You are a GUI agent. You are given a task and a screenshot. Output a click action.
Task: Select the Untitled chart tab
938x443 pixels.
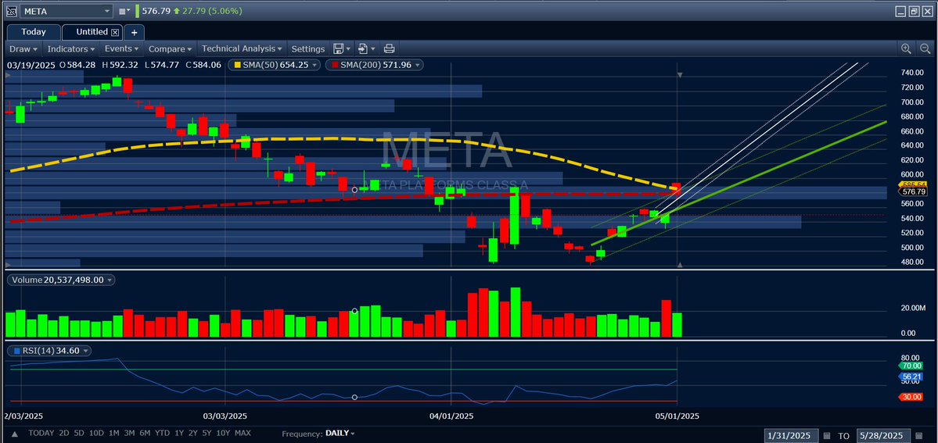pyautogui.click(x=92, y=32)
